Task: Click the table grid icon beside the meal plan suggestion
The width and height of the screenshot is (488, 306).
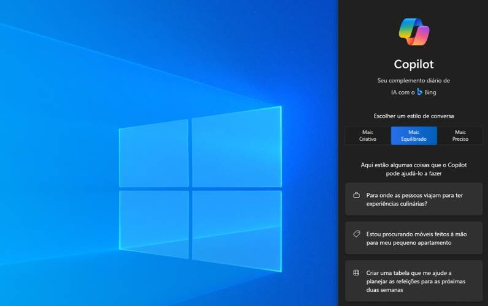Action: coord(356,273)
